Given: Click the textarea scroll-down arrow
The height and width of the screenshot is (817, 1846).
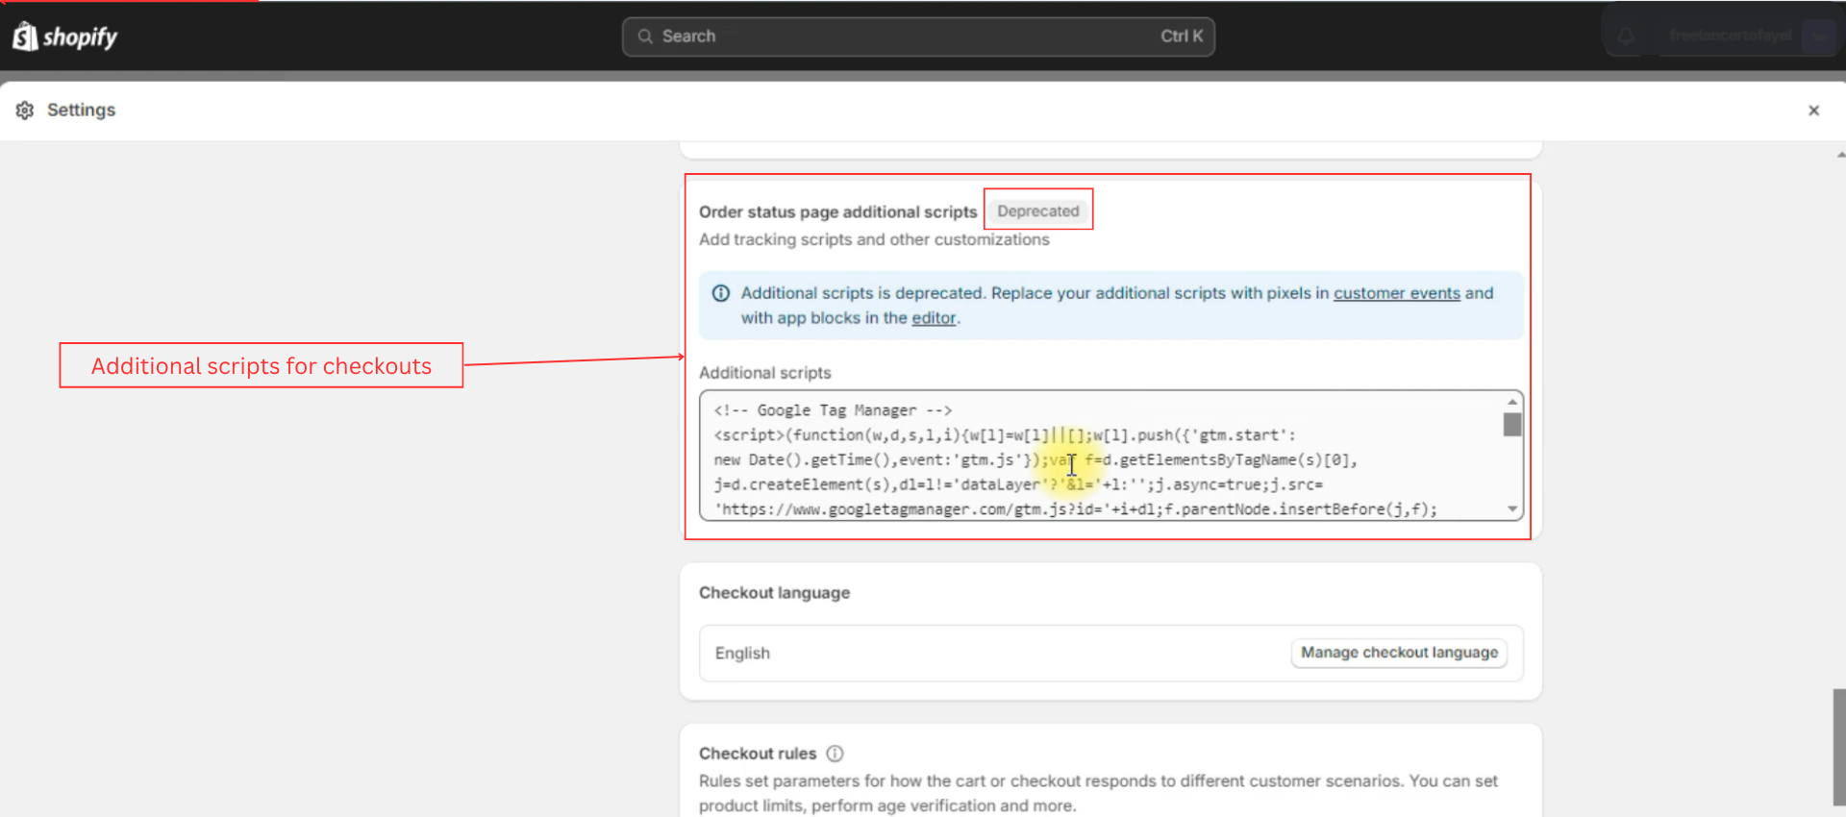Looking at the screenshot, I should point(1512,509).
